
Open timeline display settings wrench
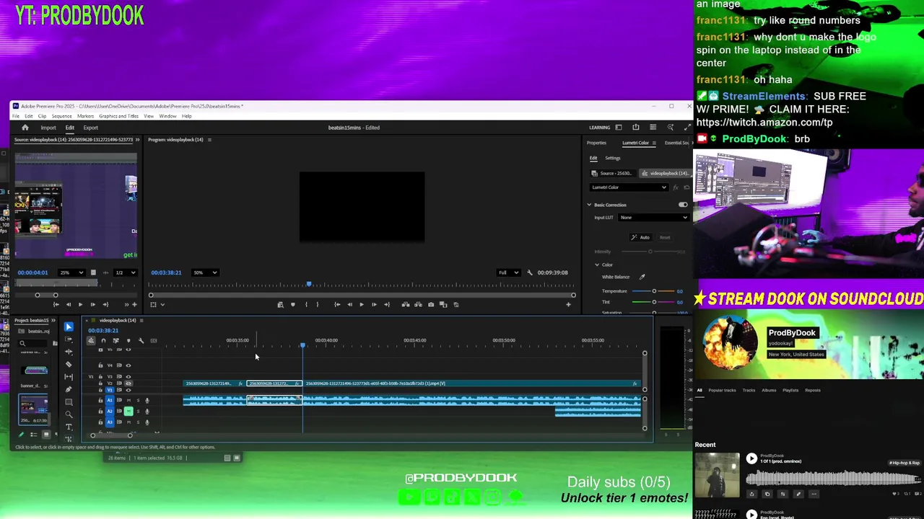(x=141, y=340)
